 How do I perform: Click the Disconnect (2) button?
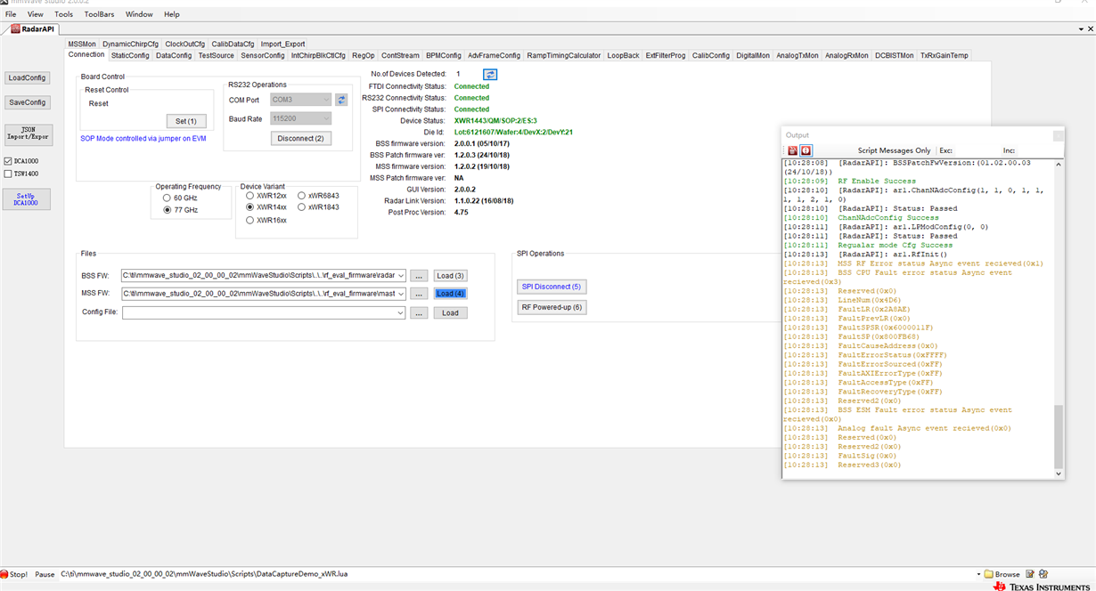tap(300, 138)
